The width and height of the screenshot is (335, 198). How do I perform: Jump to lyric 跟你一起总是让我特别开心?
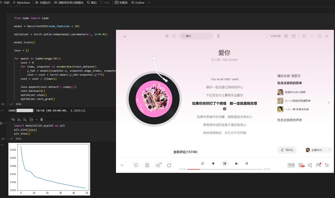[225, 87]
